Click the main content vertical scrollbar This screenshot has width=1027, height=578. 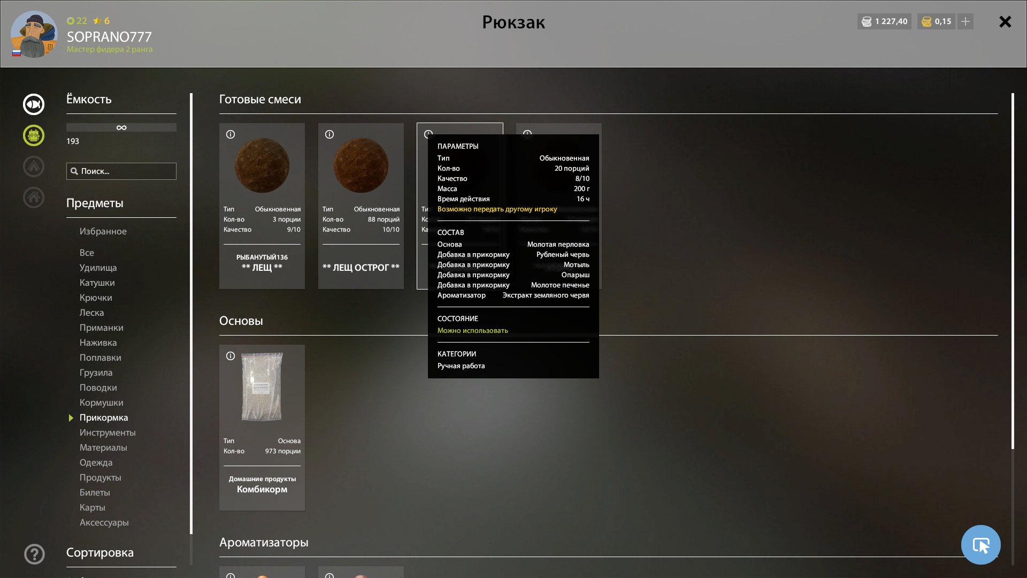(x=1013, y=271)
